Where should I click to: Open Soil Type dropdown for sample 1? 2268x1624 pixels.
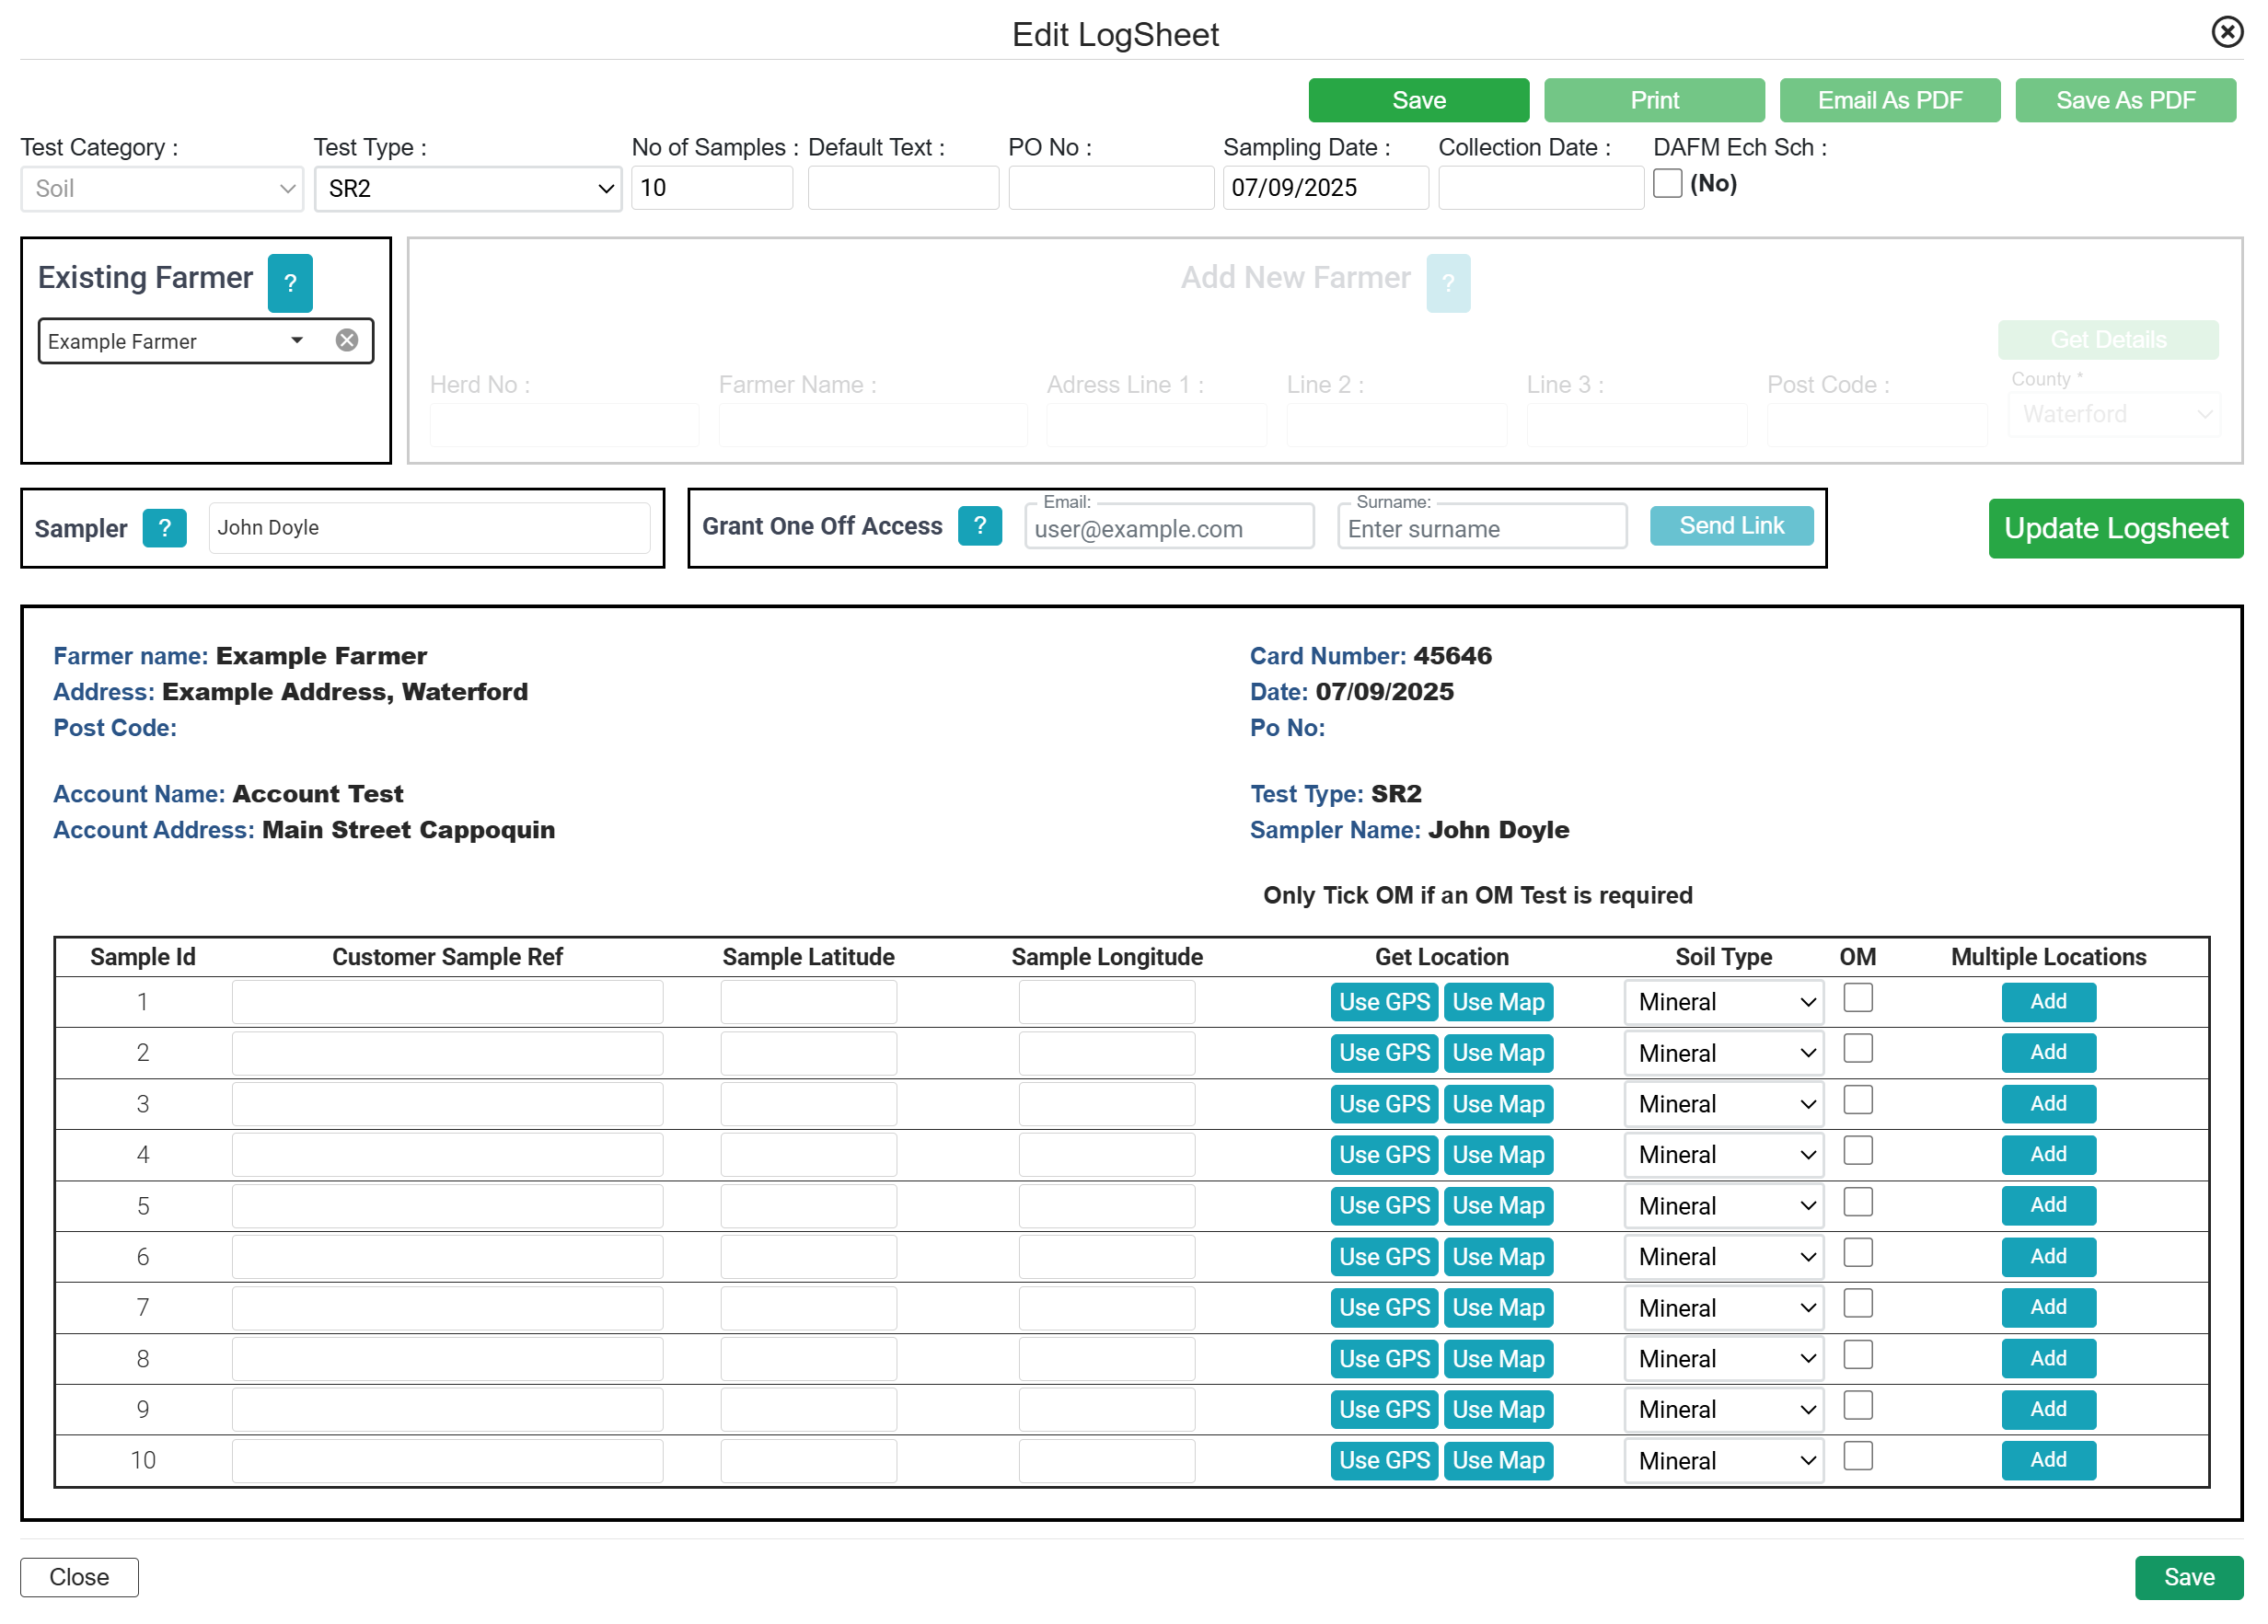pyautogui.click(x=1724, y=1001)
